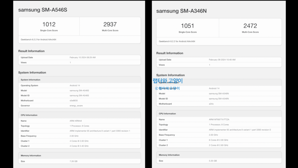
Task: Click multi-core score 2937
Action: [x=110, y=24]
